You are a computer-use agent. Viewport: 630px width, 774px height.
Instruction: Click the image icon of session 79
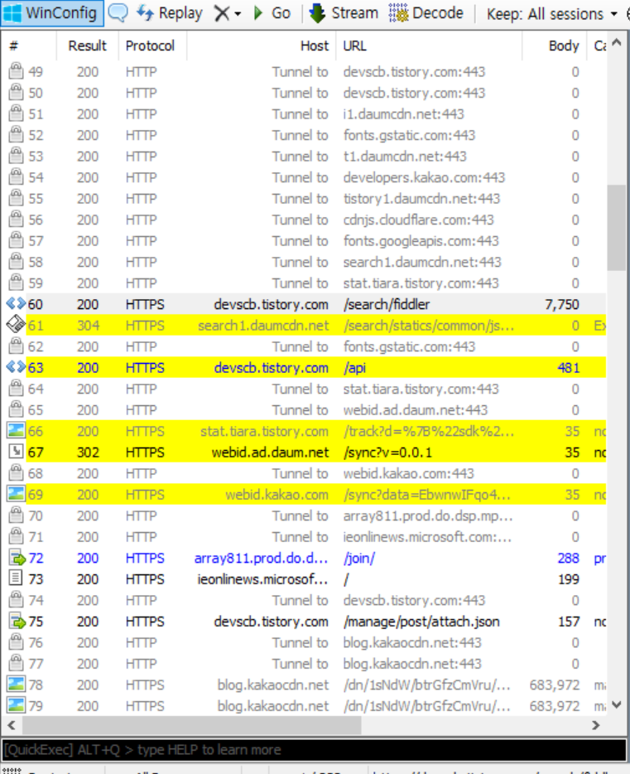click(16, 705)
